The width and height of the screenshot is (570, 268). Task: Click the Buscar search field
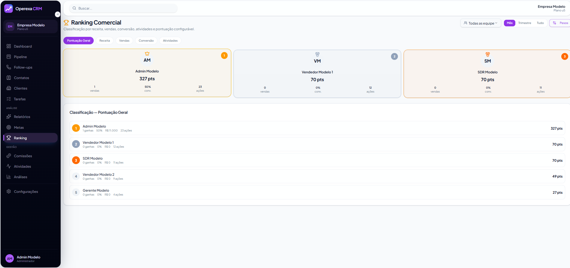tap(123, 8)
